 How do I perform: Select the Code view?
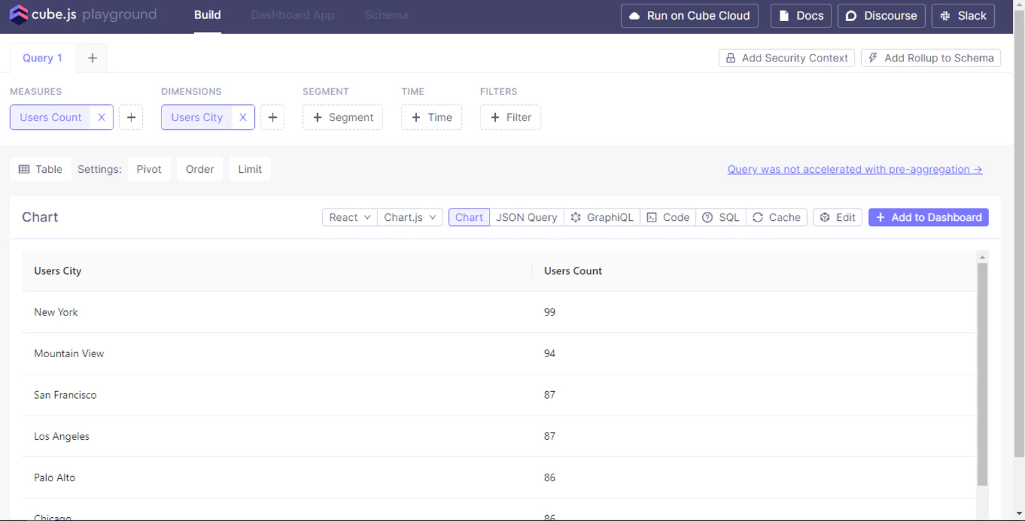(668, 217)
